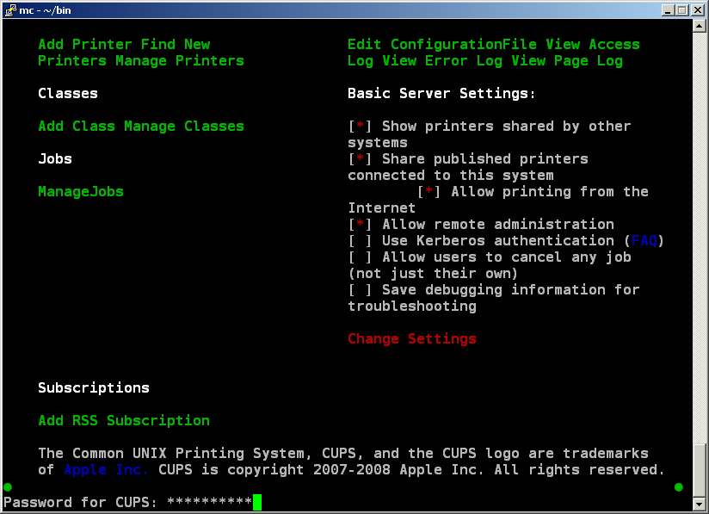
Task: Disable Allow remote administration checkbox
Action: tap(360, 225)
